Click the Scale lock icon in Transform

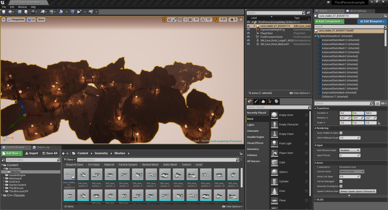[379, 123]
